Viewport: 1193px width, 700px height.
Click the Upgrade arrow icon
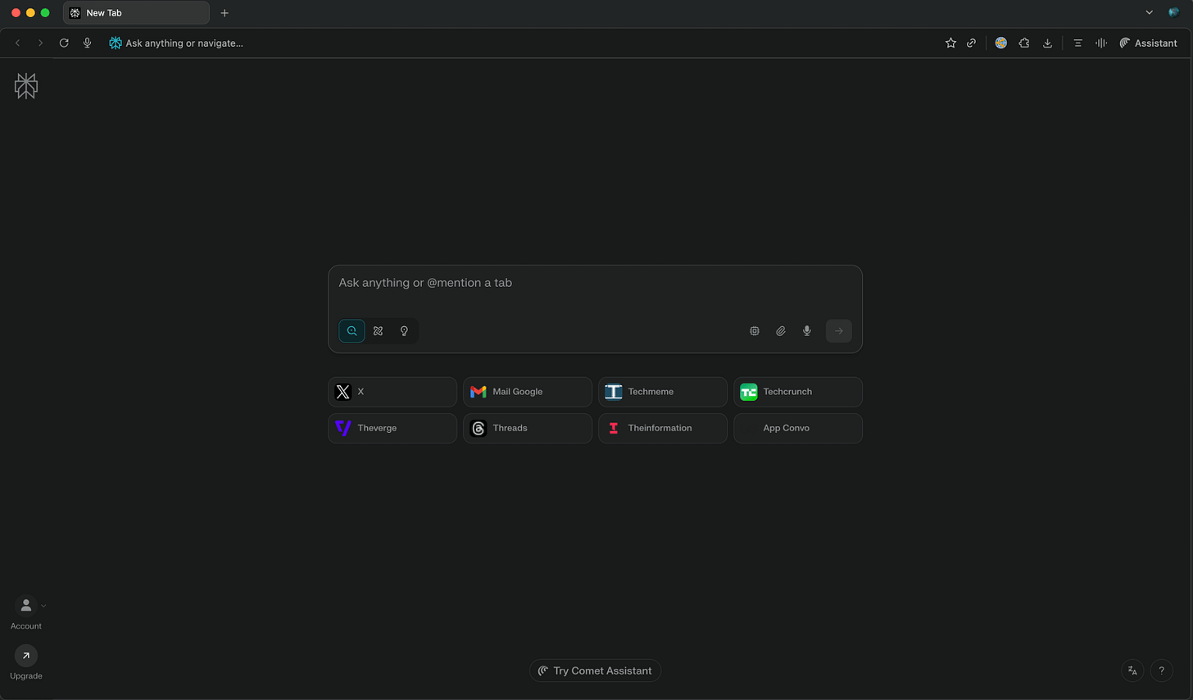26,656
